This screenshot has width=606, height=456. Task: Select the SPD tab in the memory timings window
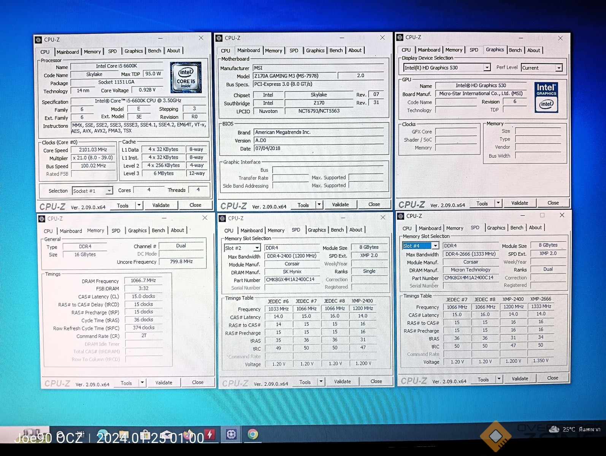tap(116, 231)
